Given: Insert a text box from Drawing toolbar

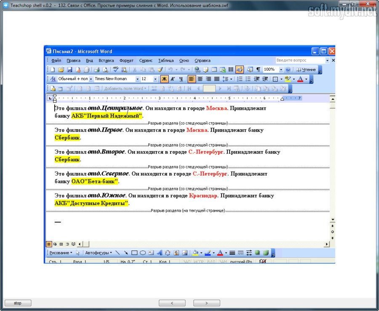Looking at the screenshot, I should click(151, 253).
